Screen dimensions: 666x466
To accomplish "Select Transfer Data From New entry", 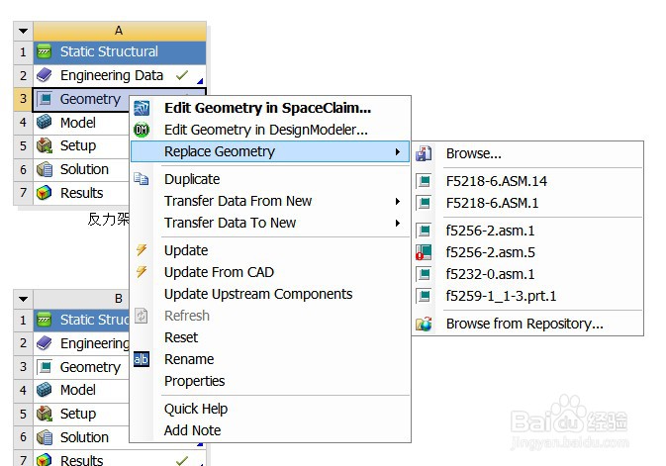I will pos(270,201).
